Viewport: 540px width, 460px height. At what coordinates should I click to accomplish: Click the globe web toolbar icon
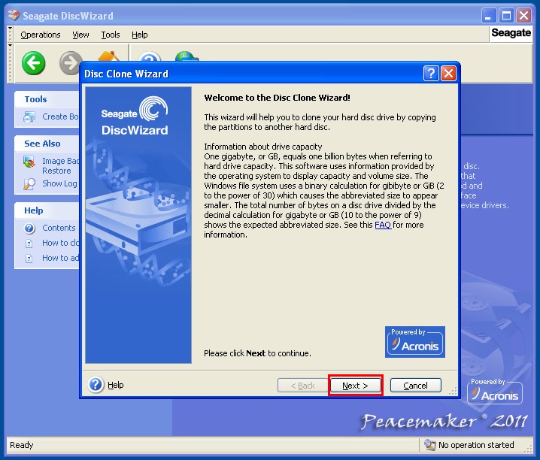click(187, 56)
